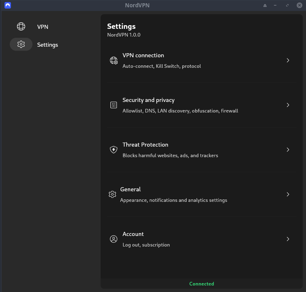Click the NordVPN logo in the title bar

pyautogui.click(x=8, y=5)
